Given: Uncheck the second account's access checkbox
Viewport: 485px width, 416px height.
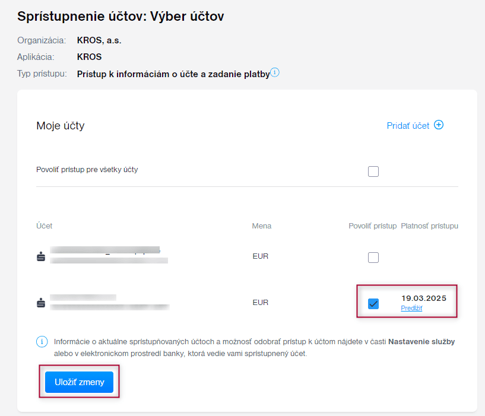Looking at the screenshot, I should [373, 304].
